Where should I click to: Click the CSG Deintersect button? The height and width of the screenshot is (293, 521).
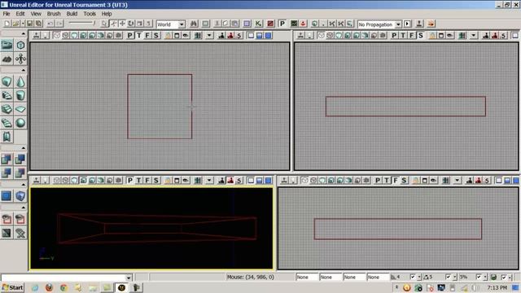click(20, 173)
